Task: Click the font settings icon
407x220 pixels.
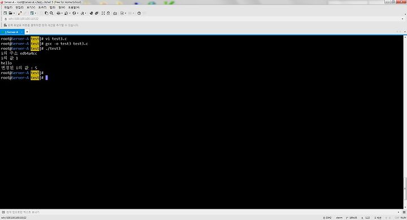Action: [x=83, y=13]
